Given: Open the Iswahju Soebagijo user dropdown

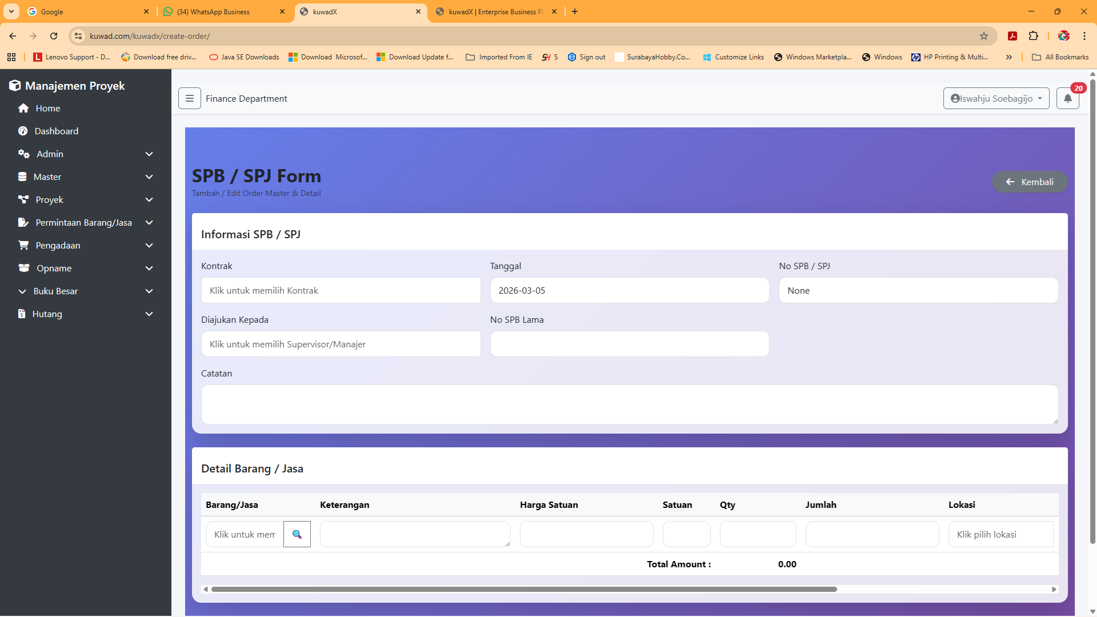Looking at the screenshot, I should [996, 98].
